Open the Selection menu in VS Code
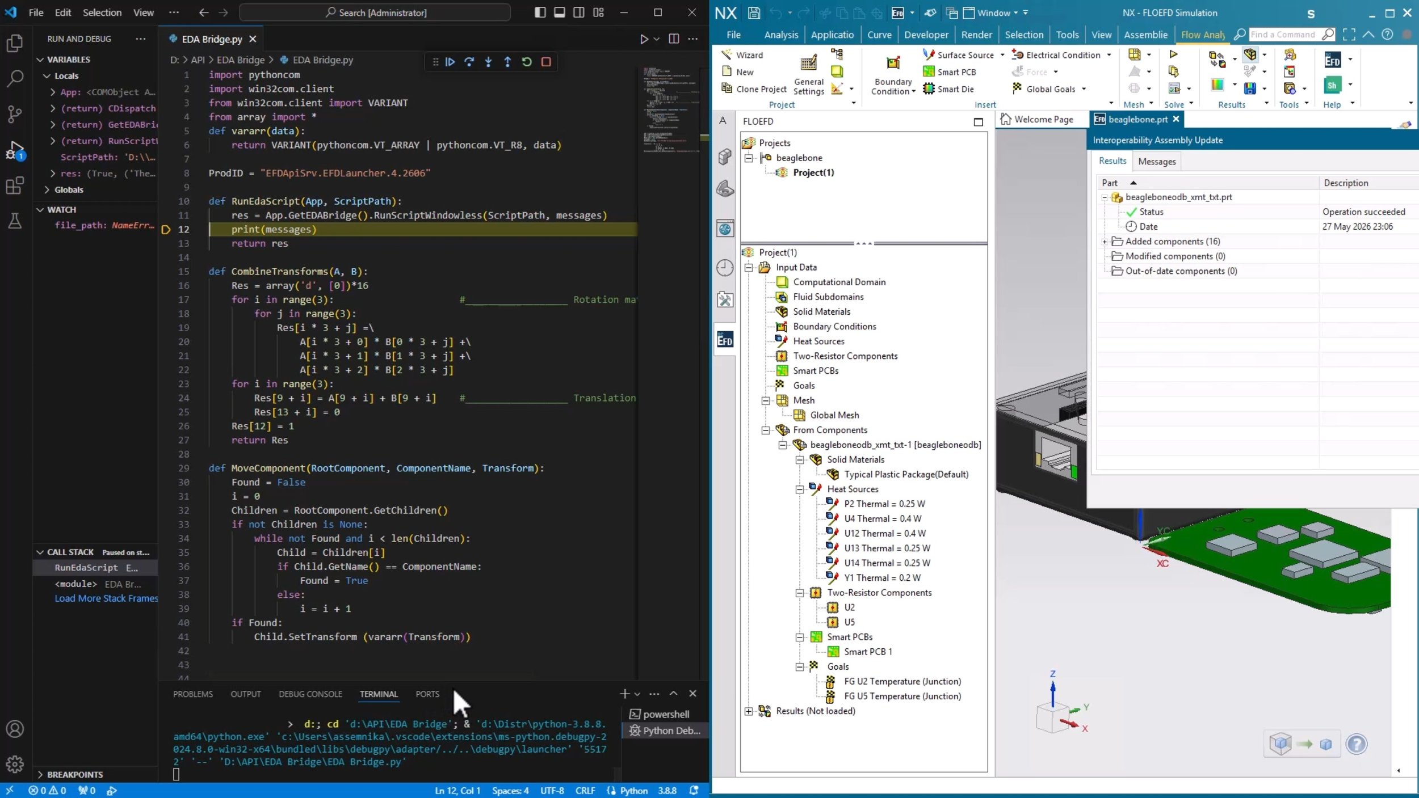Image resolution: width=1419 pixels, height=798 pixels. (x=102, y=12)
